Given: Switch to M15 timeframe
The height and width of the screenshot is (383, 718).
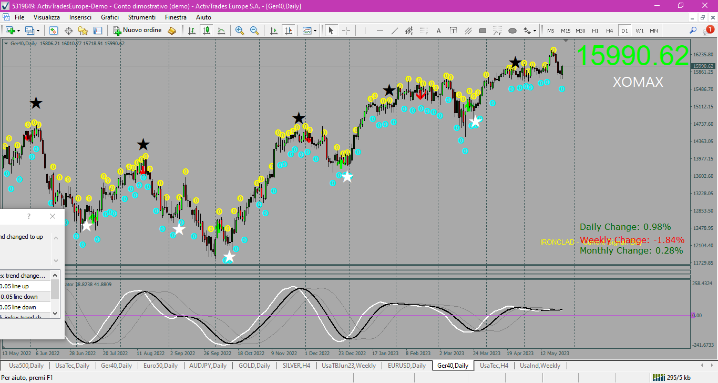Looking at the screenshot, I should [566, 31].
